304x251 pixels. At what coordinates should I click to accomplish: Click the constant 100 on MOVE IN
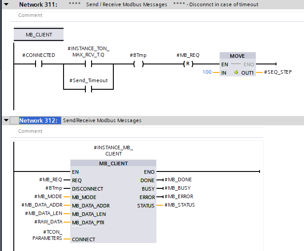pos(207,72)
